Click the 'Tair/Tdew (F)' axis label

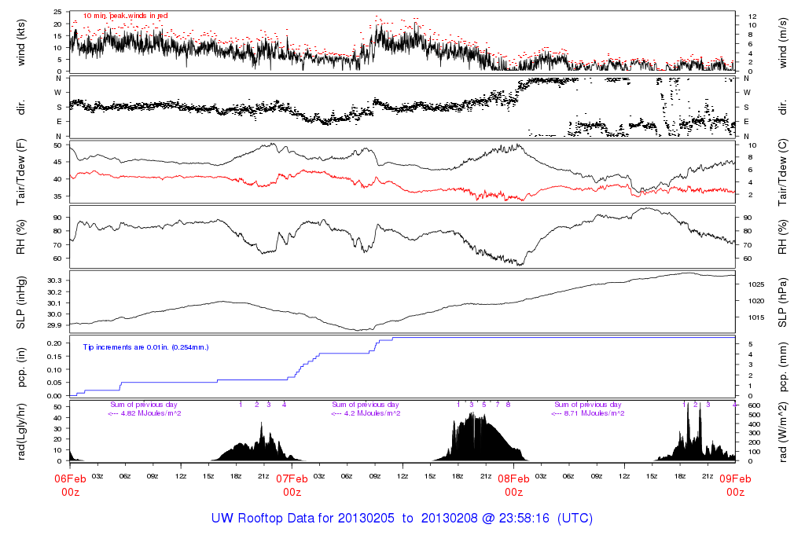(21, 172)
